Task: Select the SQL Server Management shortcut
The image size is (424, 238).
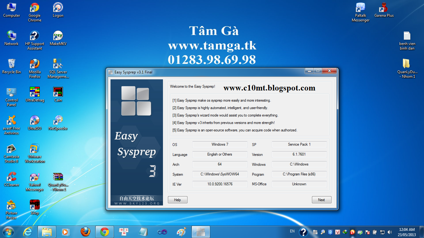Action: (x=58, y=69)
